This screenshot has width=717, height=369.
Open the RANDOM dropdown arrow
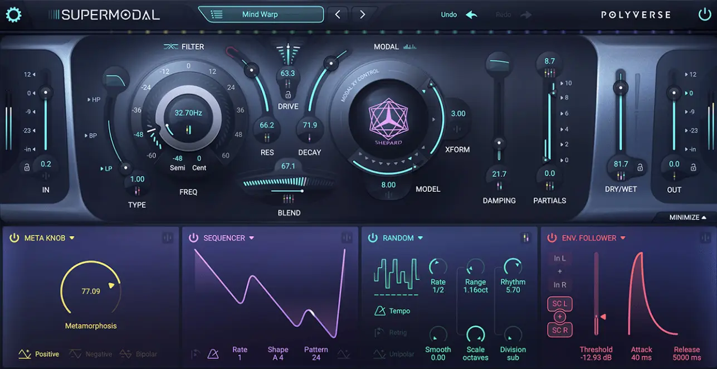point(420,238)
